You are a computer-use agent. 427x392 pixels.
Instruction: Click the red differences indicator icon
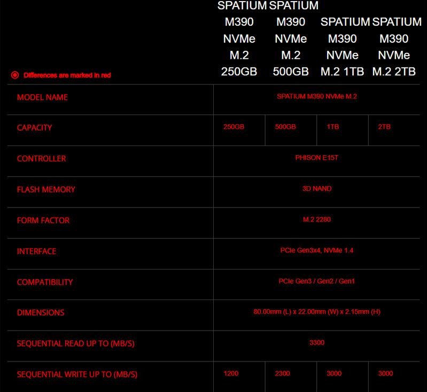(x=15, y=75)
